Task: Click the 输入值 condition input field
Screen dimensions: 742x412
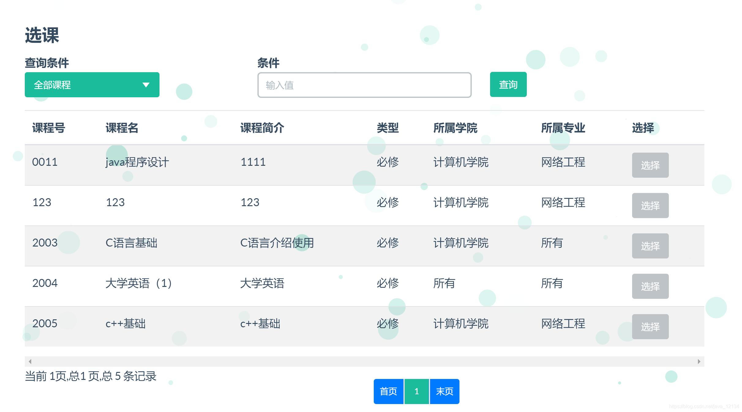Action: point(364,85)
